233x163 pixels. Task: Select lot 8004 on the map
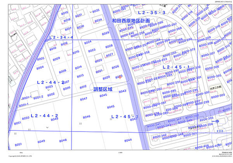[40, 68]
